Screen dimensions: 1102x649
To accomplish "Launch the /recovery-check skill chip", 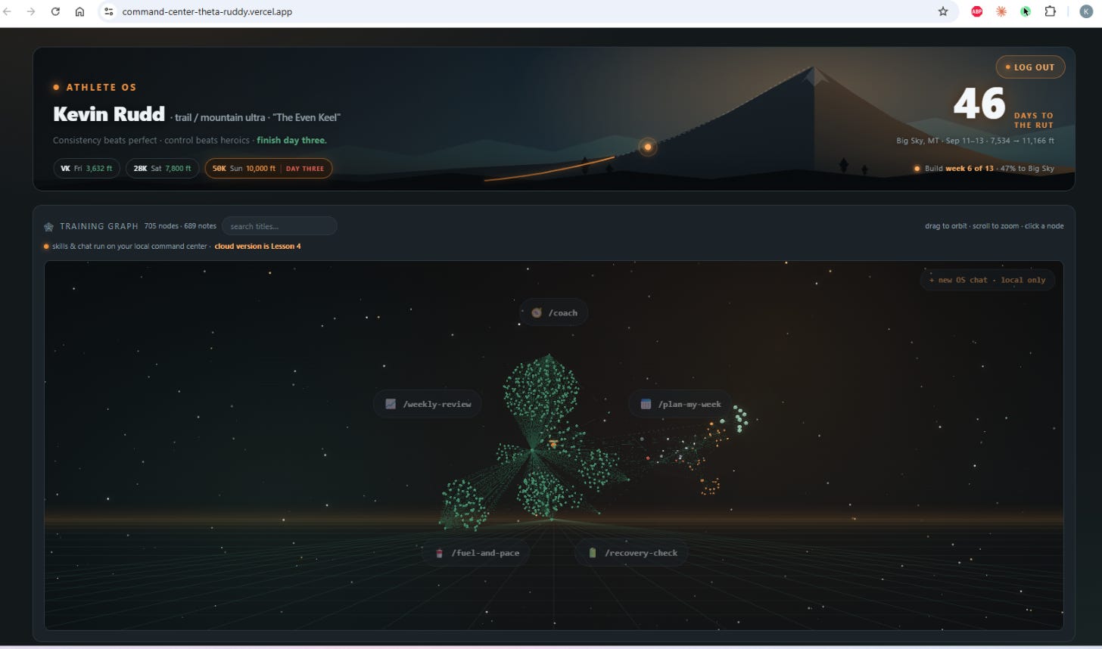I will point(632,553).
